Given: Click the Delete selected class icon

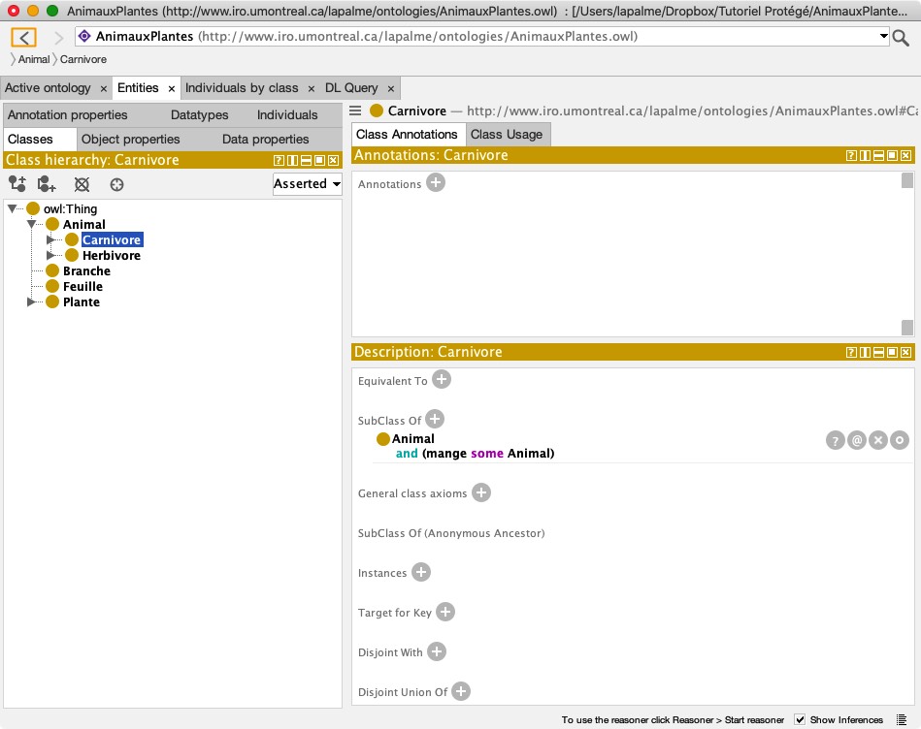Looking at the screenshot, I should tap(82, 184).
